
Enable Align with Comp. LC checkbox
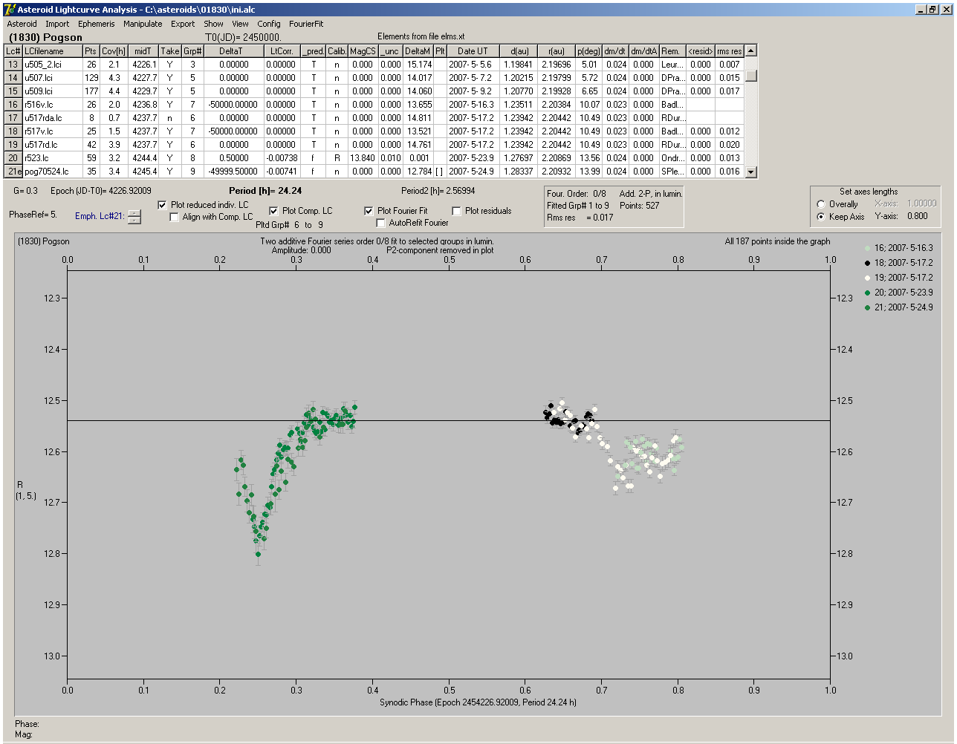click(x=175, y=217)
